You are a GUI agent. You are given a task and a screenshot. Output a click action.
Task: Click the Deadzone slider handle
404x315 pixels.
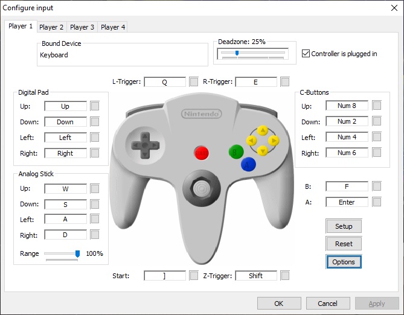click(237, 53)
